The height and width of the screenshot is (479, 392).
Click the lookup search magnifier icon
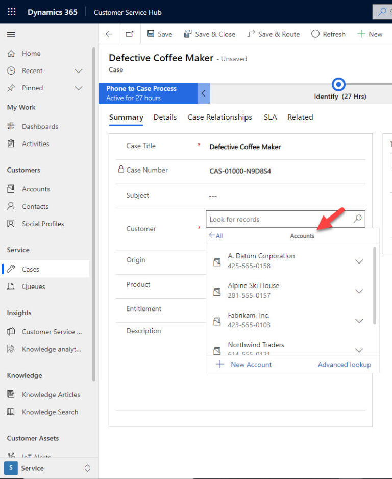[357, 219]
